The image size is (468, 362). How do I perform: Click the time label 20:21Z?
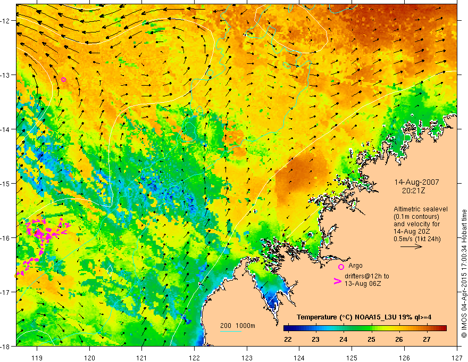(x=413, y=190)
